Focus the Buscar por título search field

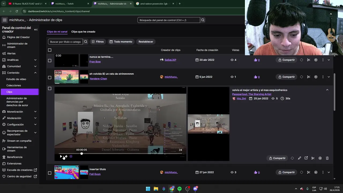[65, 42]
